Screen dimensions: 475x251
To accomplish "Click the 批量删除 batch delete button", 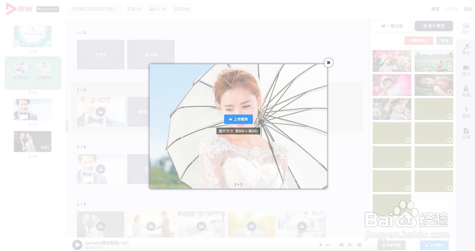I will (419, 40).
